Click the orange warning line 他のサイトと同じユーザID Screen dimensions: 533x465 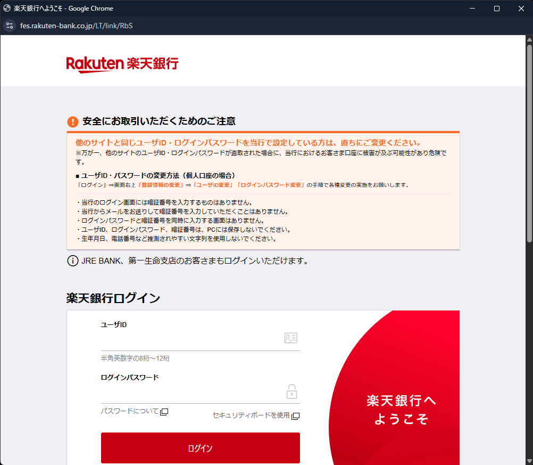(249, 143)
